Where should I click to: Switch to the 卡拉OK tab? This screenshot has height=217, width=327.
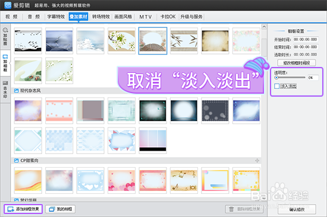pyautogui.click(x=168, y=17)
